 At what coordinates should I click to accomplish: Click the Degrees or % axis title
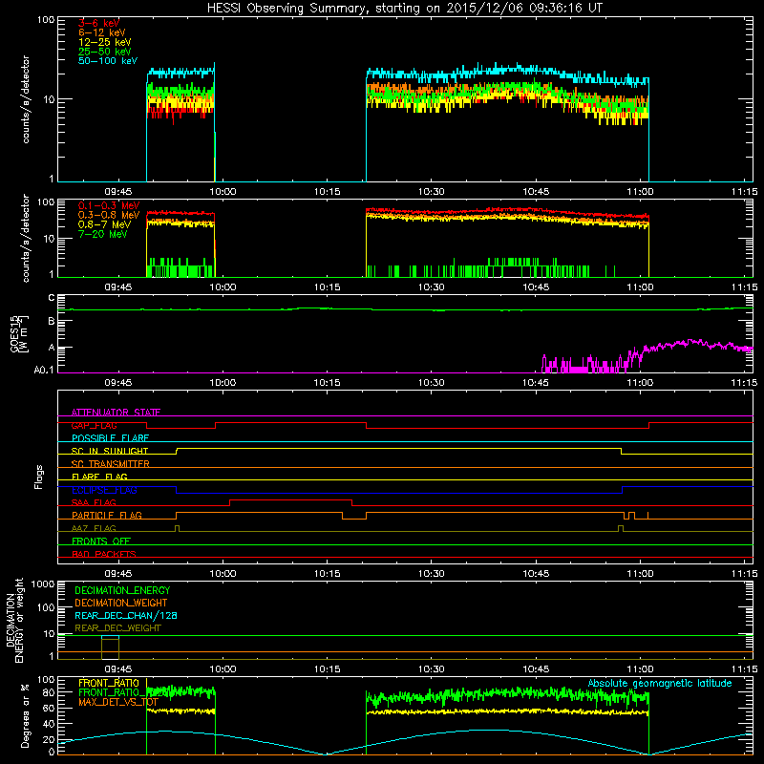[x=25, y=716]
